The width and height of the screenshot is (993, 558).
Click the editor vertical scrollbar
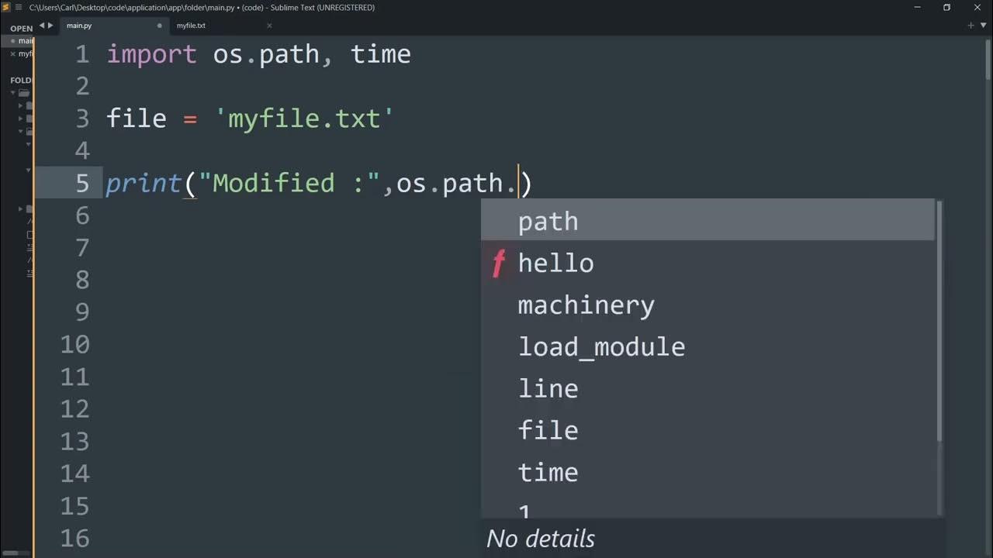(x=988, y=62)
